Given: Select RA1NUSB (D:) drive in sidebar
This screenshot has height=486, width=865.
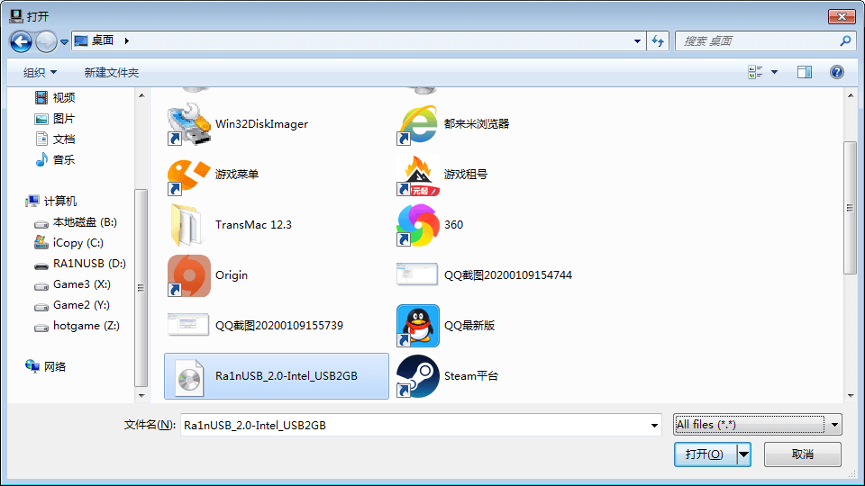Looking at the screenshot, I should click(x=89, y=264).
